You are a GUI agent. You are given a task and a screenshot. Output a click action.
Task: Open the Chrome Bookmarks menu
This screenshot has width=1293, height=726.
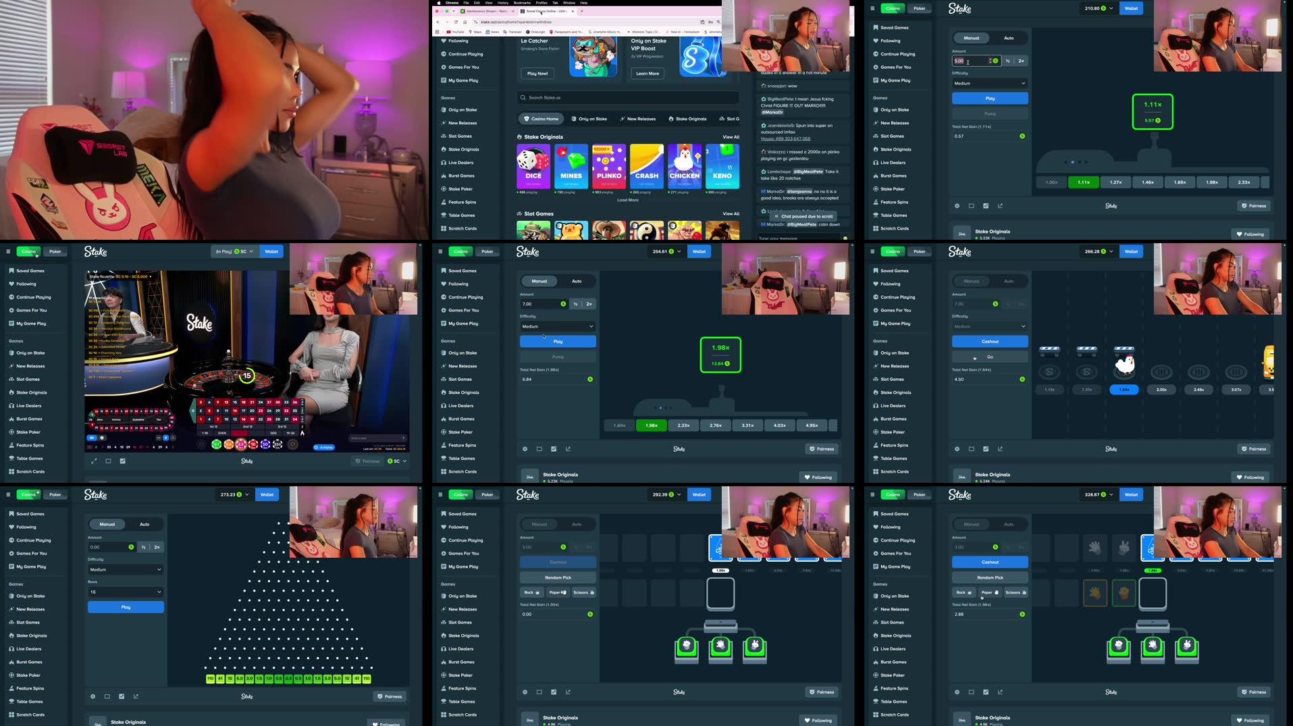[522, 3]
